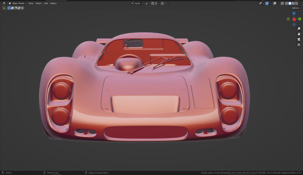Open the editor type selector
Viewport: 303px width, 175px height.
[x=4, y=3]
